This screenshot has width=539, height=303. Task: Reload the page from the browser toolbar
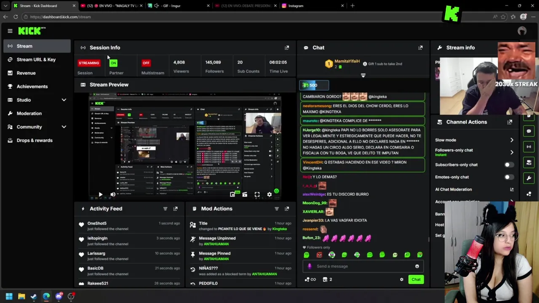coord(16,17)
